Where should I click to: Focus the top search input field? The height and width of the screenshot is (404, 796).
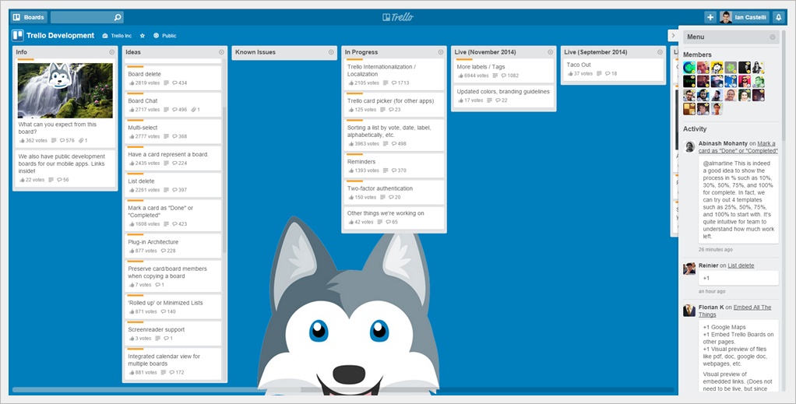[86, 17]
